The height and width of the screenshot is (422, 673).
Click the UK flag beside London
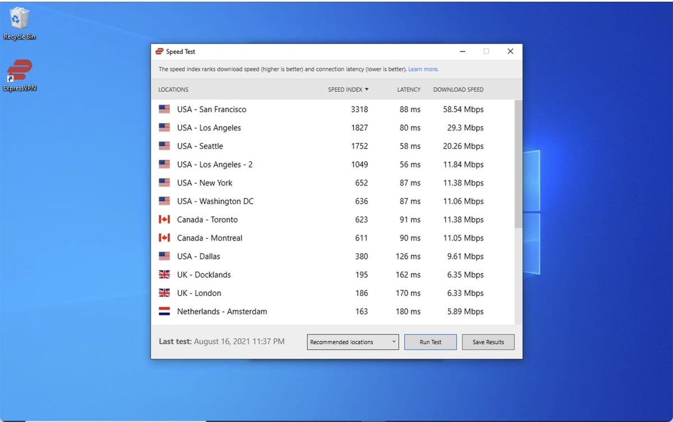click(x=164, y=293)
